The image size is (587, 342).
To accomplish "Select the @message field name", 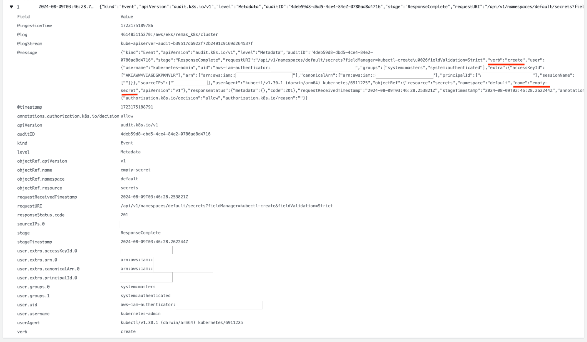I will [27, 53].
